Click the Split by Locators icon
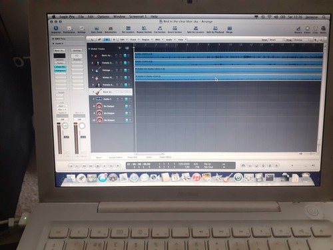Viewport: 333px width, 250px height. coord(196,28)
